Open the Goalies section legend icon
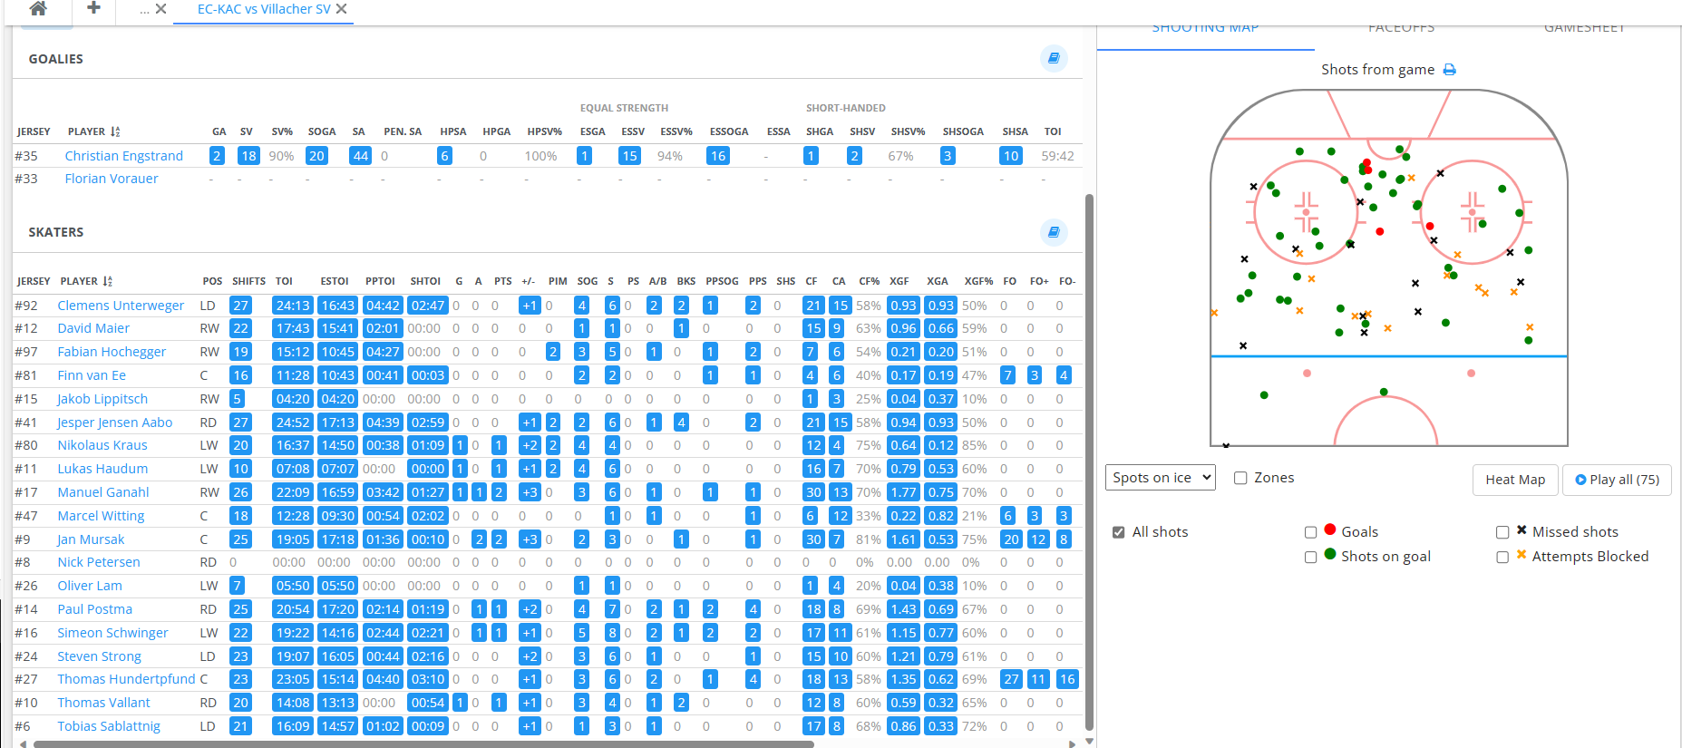This screenshot has width=1682, height=748. click(x=1054, y=58)
